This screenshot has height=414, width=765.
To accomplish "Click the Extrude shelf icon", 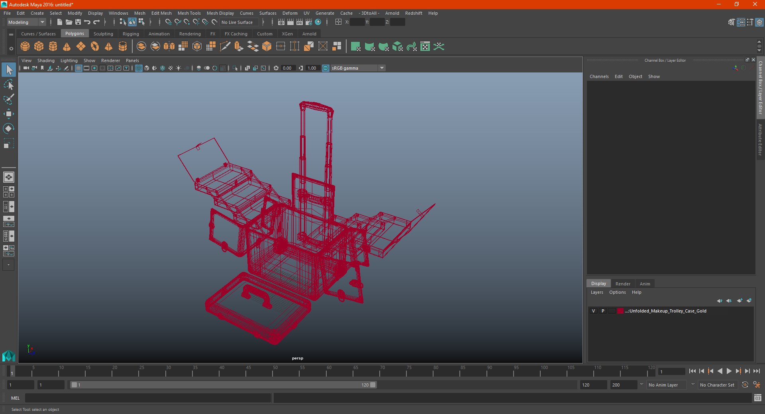I will tap(239, 47).
